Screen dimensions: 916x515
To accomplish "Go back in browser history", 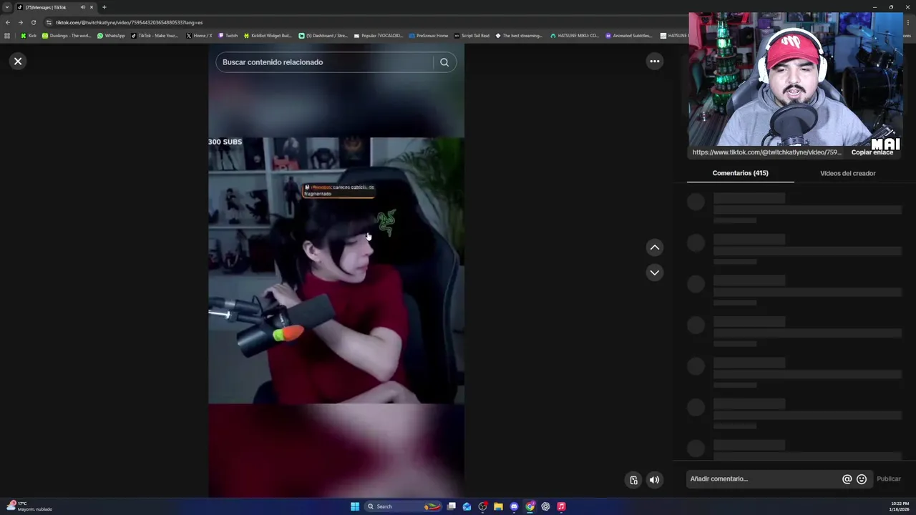I will 8,22.
